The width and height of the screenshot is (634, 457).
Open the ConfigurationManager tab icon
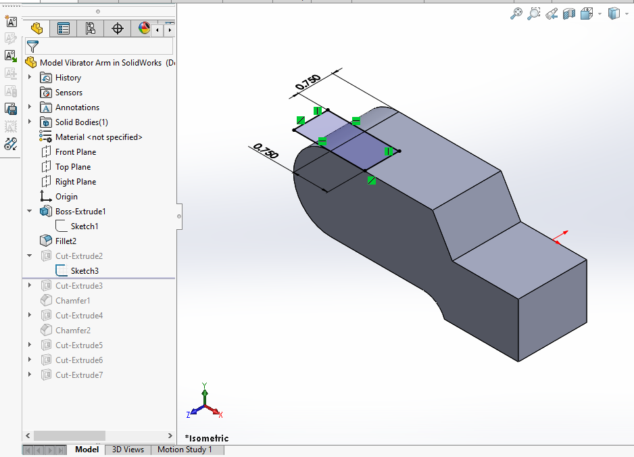click(x=91, y=28)
